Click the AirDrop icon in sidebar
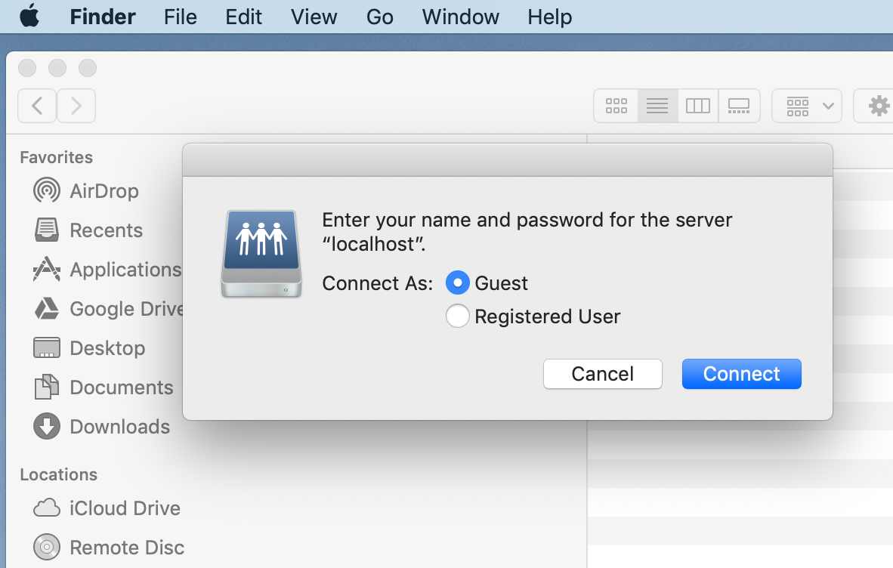The height and width of the screenshot is (568, 893). point(47,190)
